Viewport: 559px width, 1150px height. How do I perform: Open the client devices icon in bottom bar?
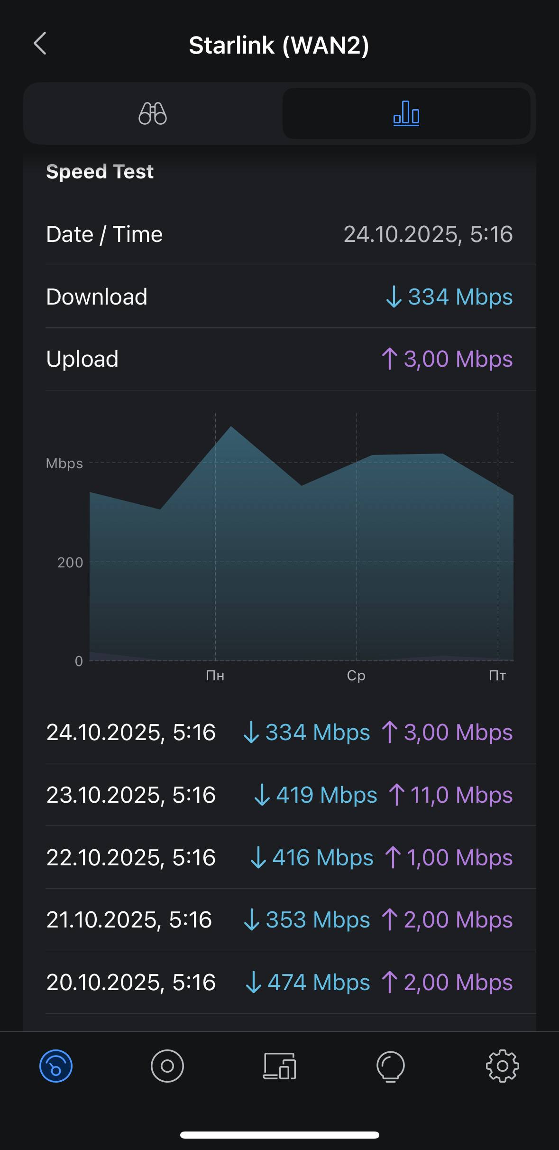coord(279,1066)
